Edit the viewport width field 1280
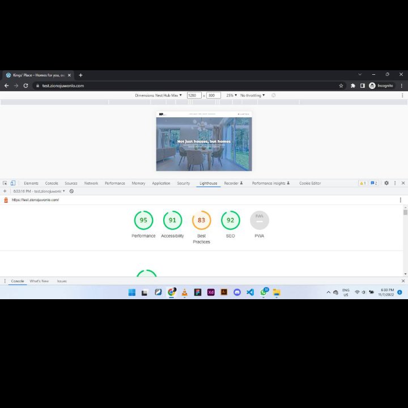408x408 pixels. (194, 96)
